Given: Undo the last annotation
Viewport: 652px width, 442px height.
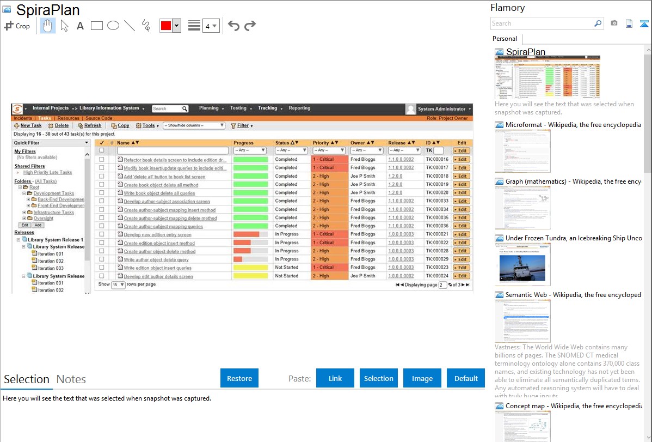Looking at the screenshot, I should coord(233,26).
